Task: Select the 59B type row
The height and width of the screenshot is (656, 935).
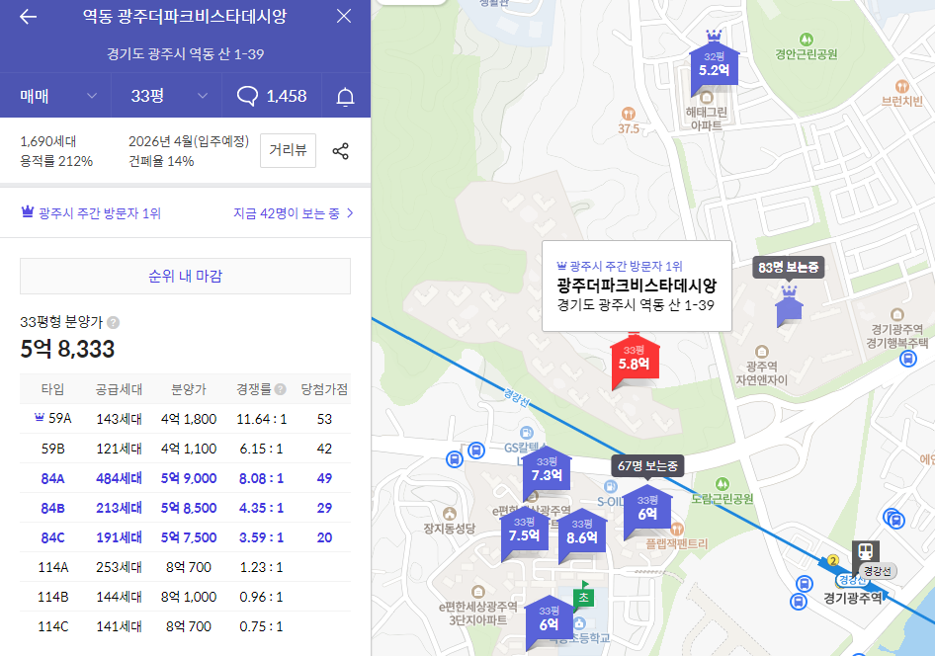Action: (x=186, y=449)
